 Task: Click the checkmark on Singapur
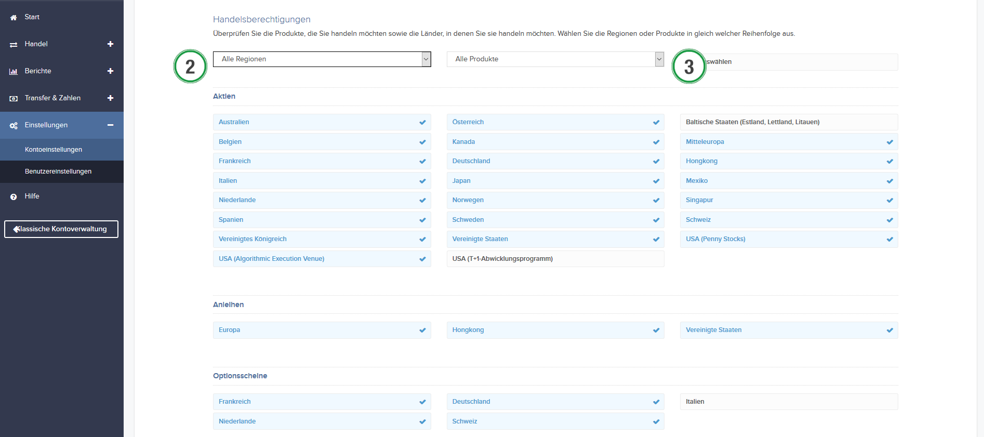click(x=890, y=201)
